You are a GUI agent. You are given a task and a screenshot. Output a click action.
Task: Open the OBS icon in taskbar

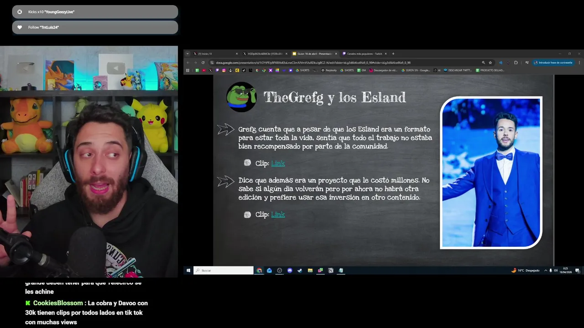(279, 271)
